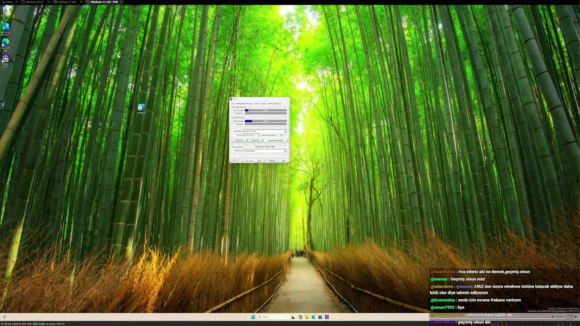Click the Bench CPU button
The height and width of the screenshot is (326, 580).
[239, 140]
